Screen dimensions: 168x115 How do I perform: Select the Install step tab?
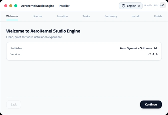coord(135,16)
